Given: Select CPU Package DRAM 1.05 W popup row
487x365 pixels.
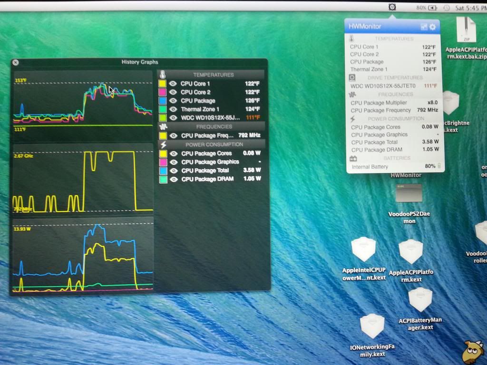Looking at the screenshot, I should point(395,150).
